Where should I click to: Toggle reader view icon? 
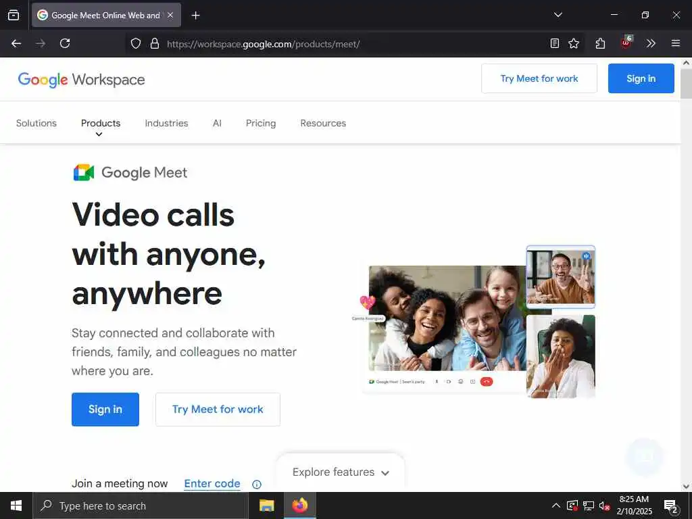[555, 43]
